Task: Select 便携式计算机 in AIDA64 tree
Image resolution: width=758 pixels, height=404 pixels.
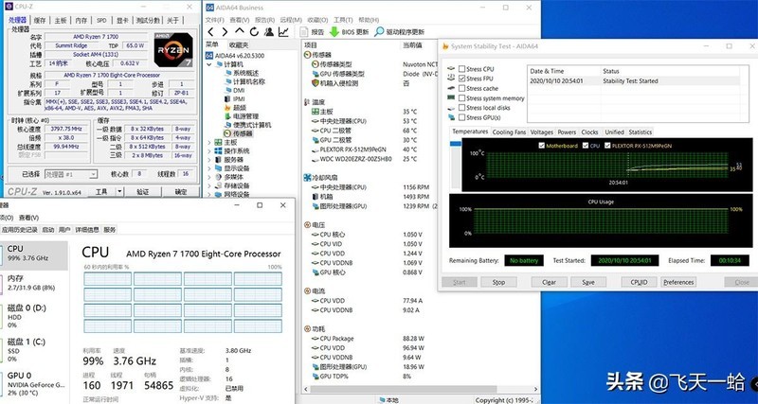Action: [247, 125]
